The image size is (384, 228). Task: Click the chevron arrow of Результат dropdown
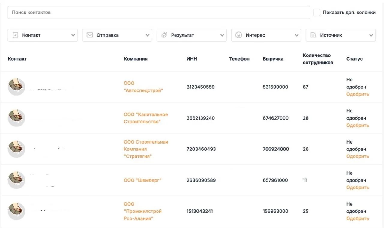click(222, 35)
